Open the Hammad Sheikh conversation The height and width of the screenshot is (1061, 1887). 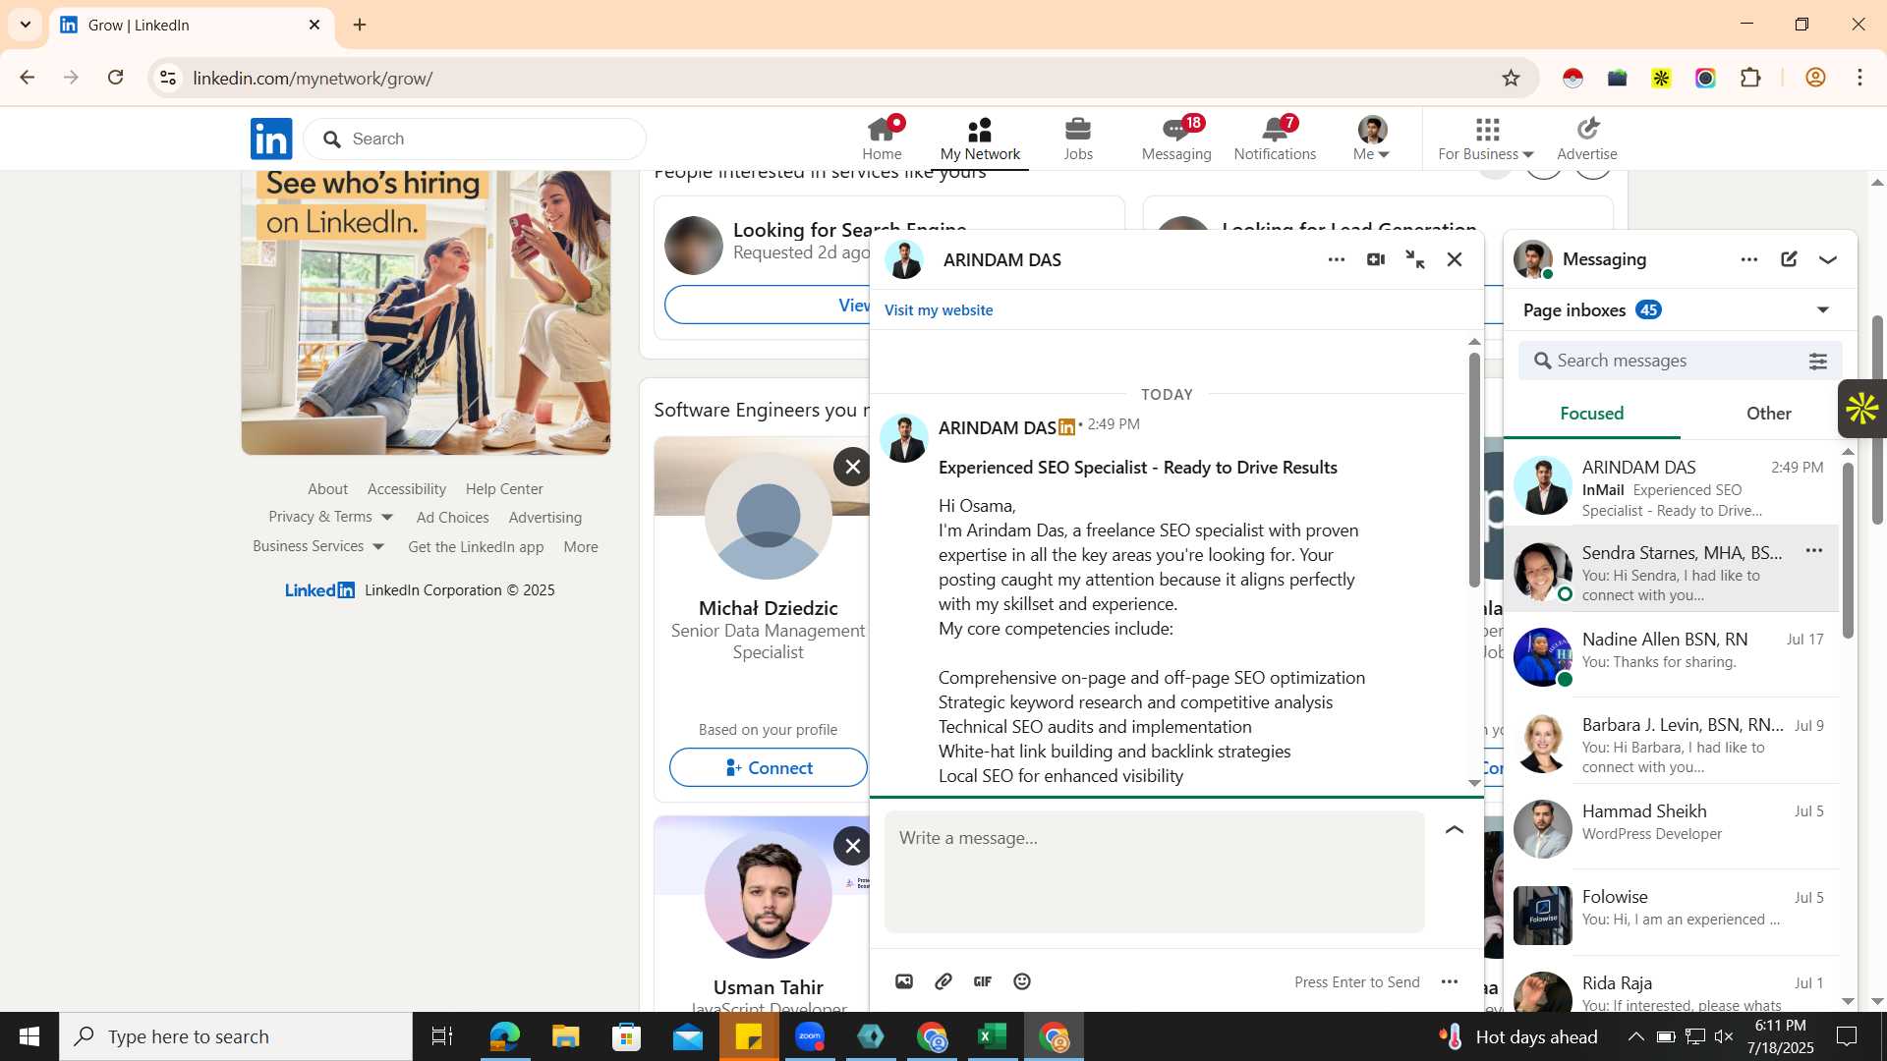coord(1671,828)
